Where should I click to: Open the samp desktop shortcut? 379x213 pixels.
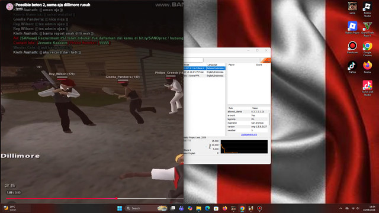[x=352, y=8]
